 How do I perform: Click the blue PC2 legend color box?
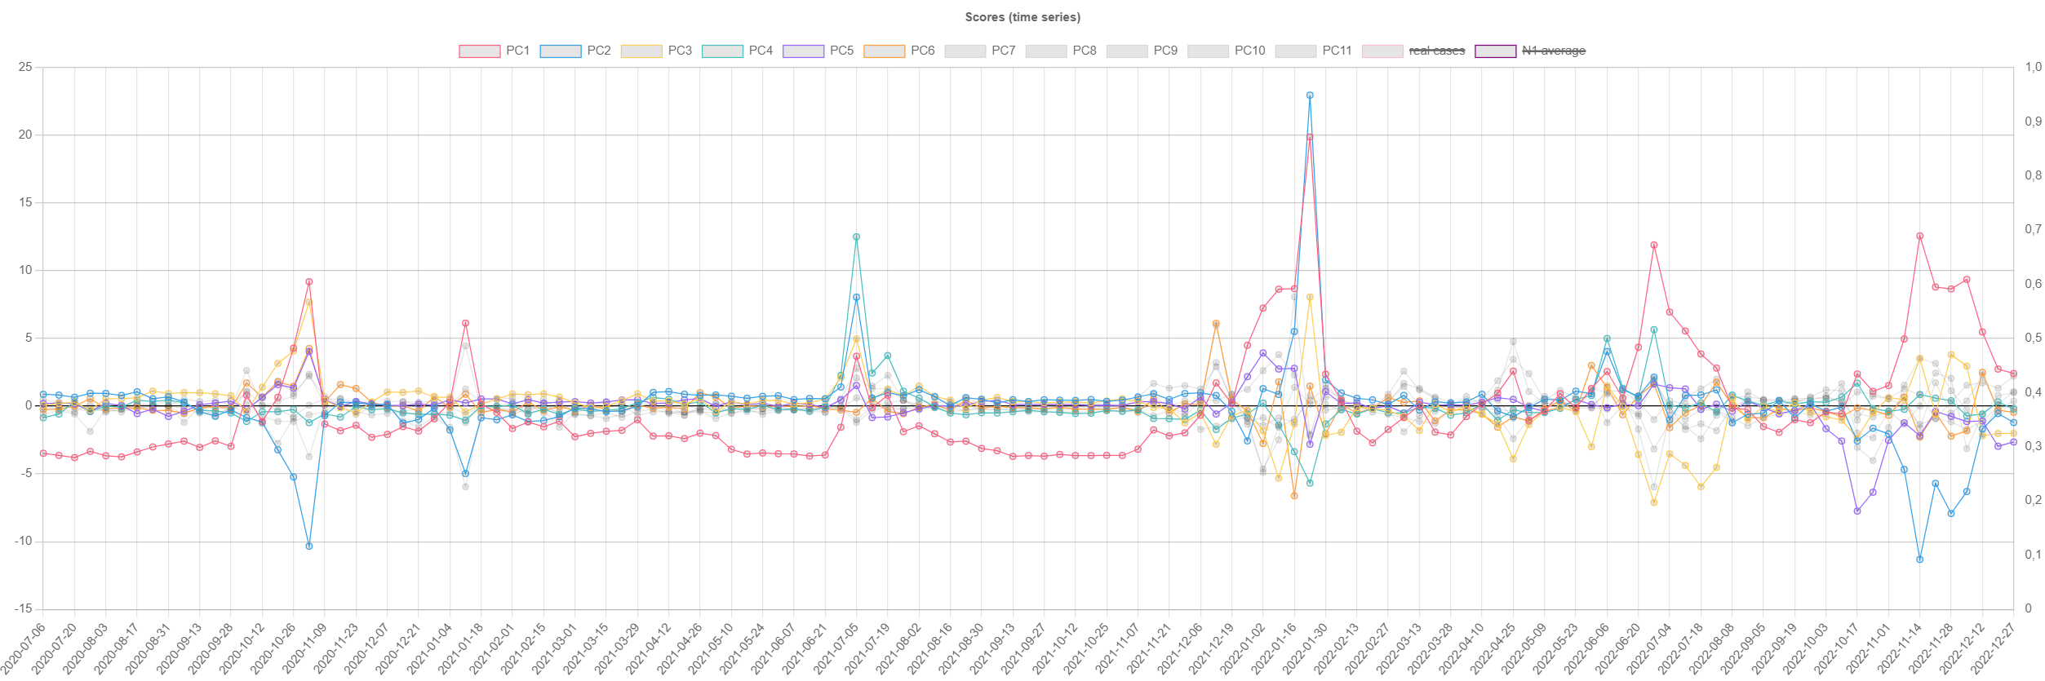[560, 51]
